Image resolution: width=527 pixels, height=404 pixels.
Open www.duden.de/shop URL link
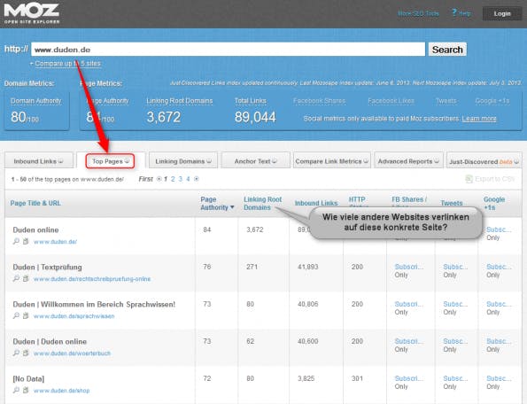61,391
